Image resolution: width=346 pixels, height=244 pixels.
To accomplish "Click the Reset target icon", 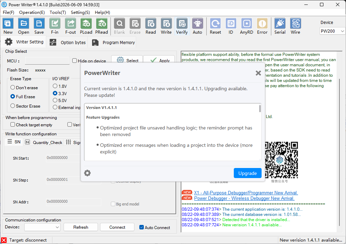I will [x=215, y=26].
